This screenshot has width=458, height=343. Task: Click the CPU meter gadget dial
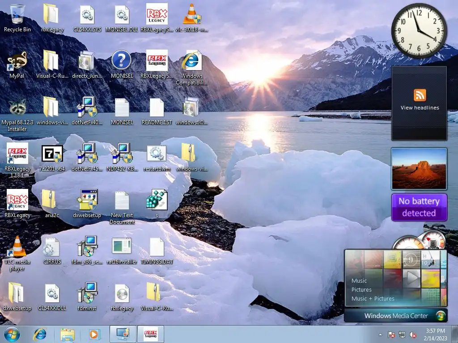click(x=408, y=243)
